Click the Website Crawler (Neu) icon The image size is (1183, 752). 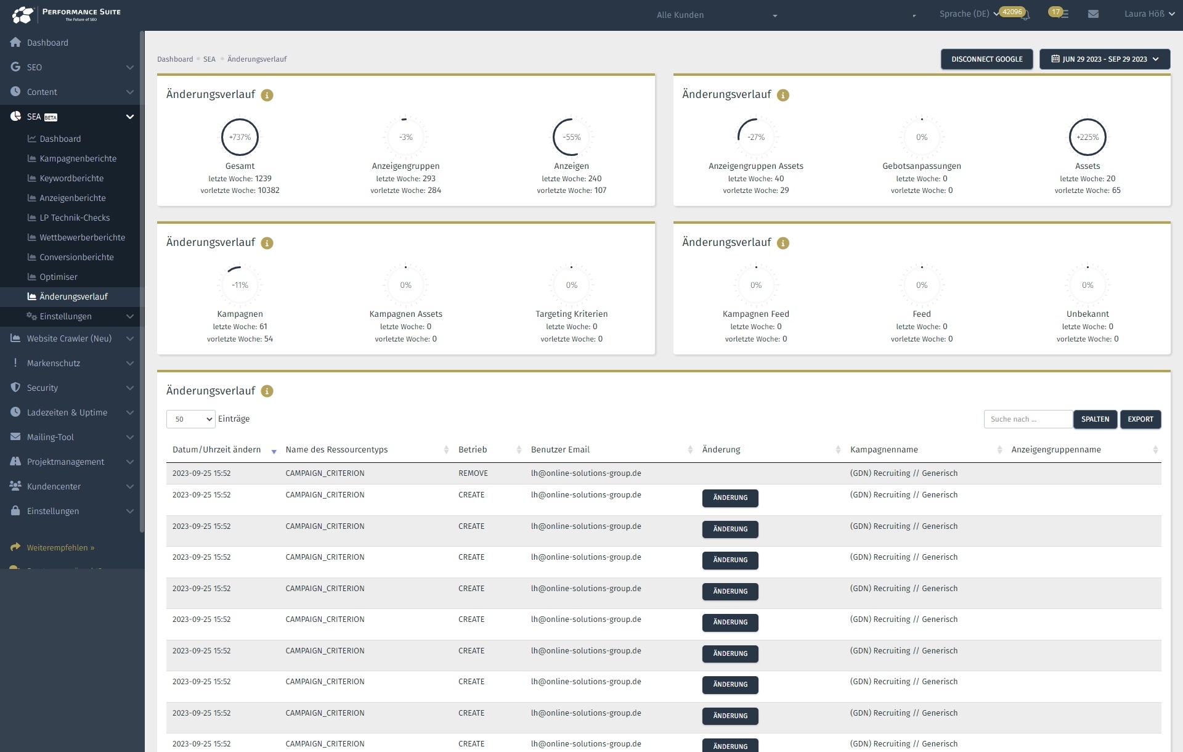coord(15,338)
